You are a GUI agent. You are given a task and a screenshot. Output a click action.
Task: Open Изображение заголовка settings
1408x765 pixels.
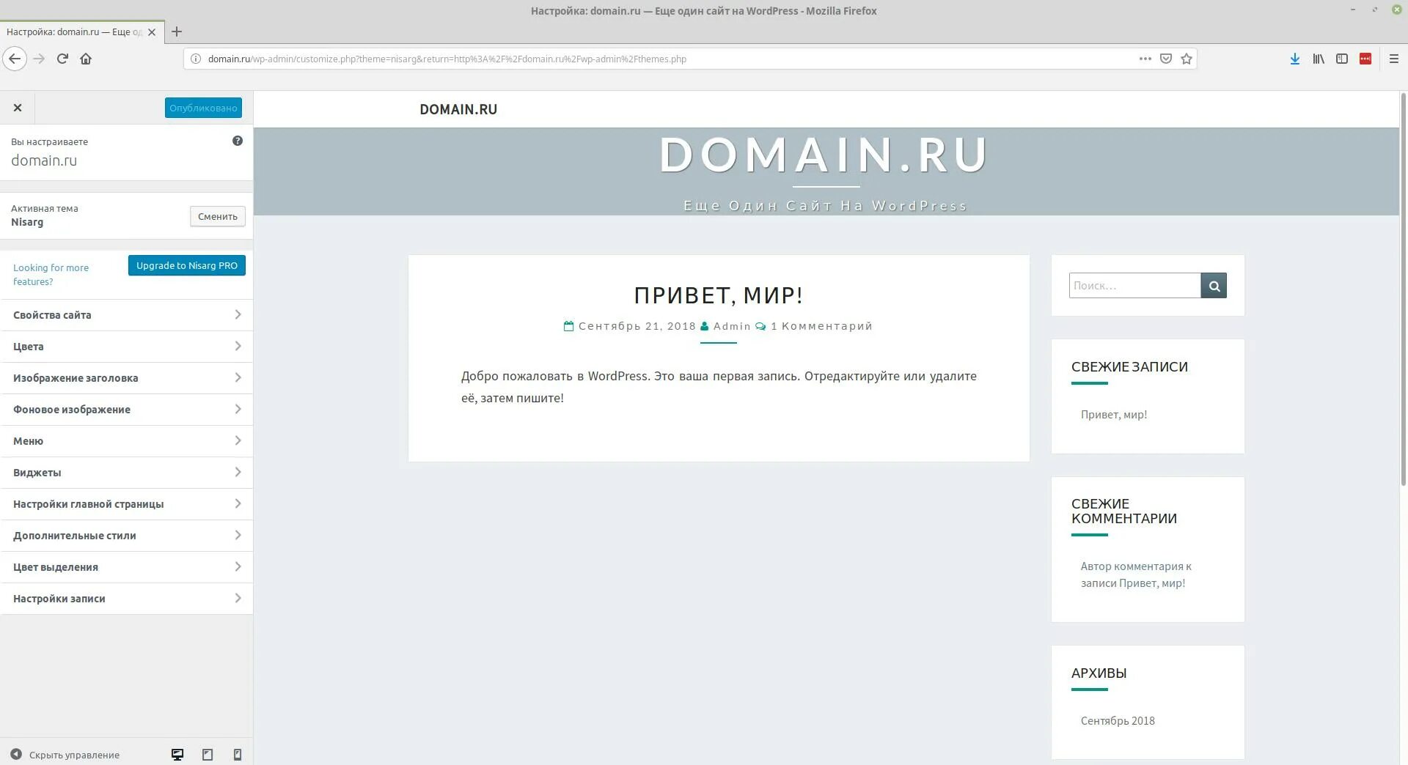click(x=127, y=378)
